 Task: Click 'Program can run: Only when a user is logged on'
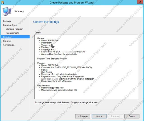click(x=62, y=76)
